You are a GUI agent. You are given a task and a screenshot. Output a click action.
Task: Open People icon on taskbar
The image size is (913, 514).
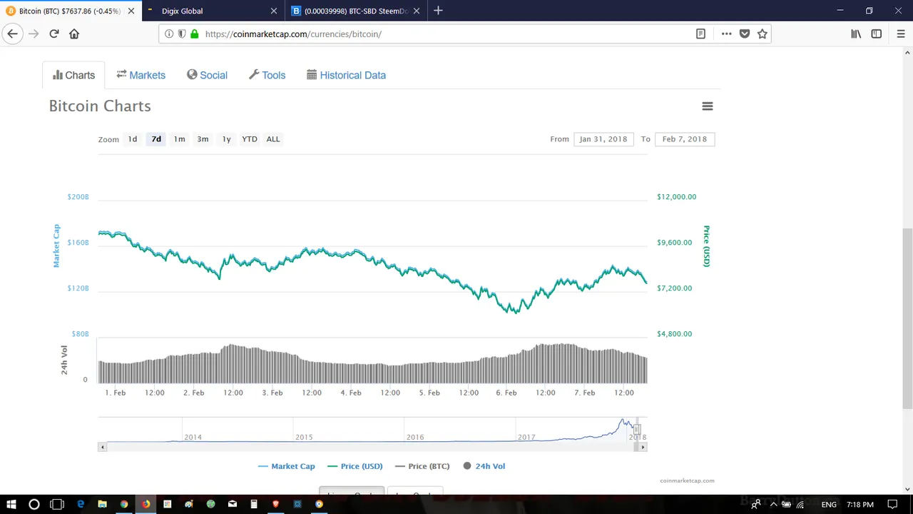[755, 505]
